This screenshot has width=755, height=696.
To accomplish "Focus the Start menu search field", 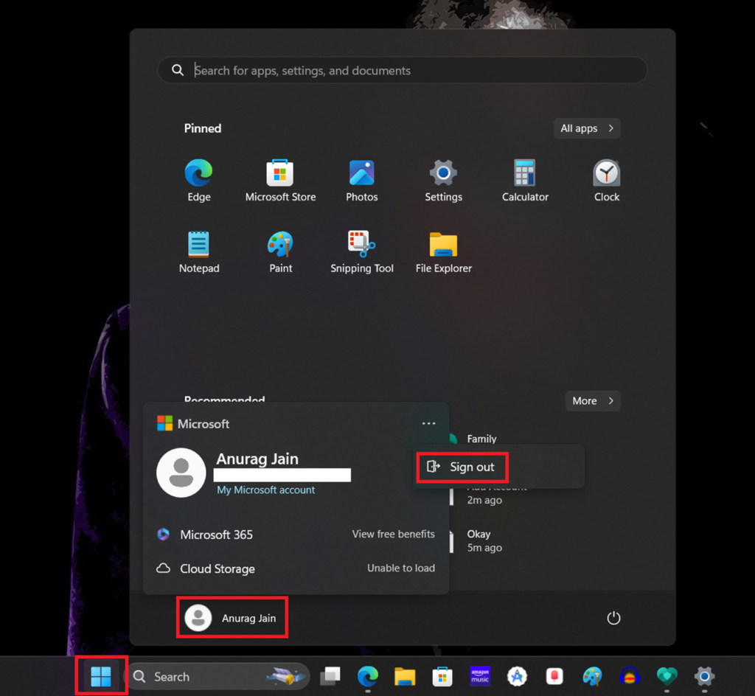I will click(x=402, y=70).
